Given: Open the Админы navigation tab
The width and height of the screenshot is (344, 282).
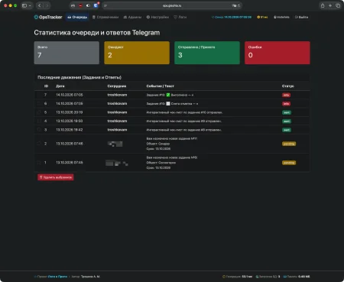Looking at the screenshot, I should (x=132, y=17).
